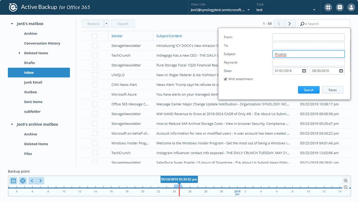Open the Conversation History folder
This screenshot has height=202, width=358.
pos(42,43)
